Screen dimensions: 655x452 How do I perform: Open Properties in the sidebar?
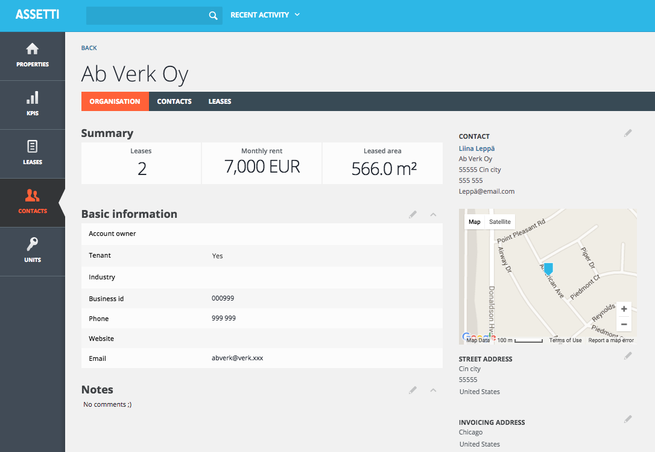coord(33,56)
